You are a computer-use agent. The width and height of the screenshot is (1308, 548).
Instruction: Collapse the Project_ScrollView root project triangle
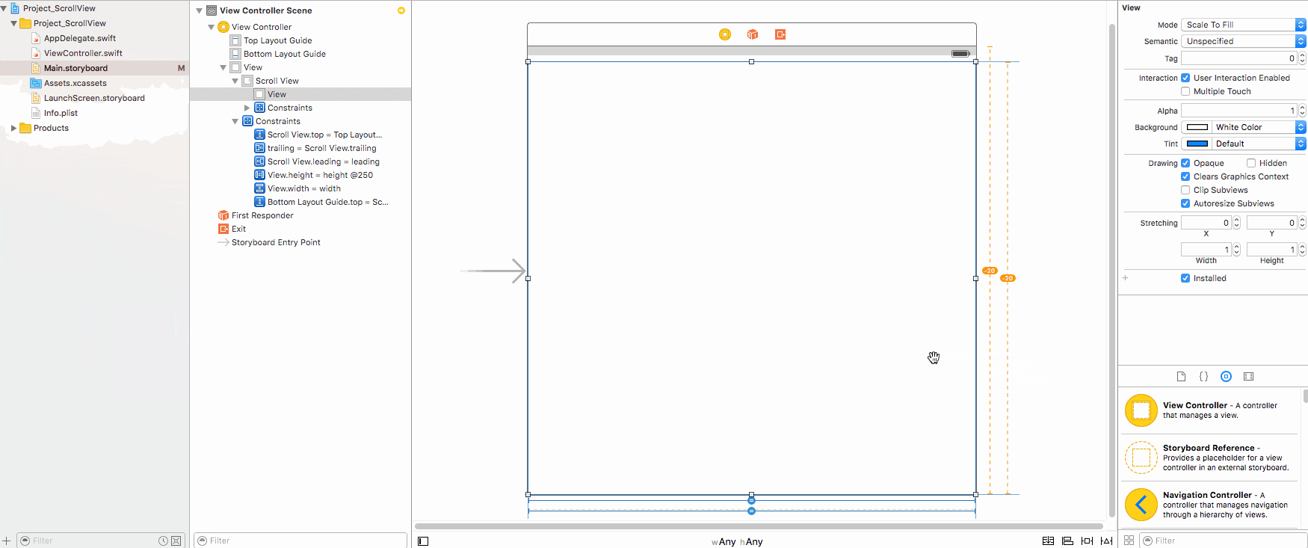click(4, 8)
